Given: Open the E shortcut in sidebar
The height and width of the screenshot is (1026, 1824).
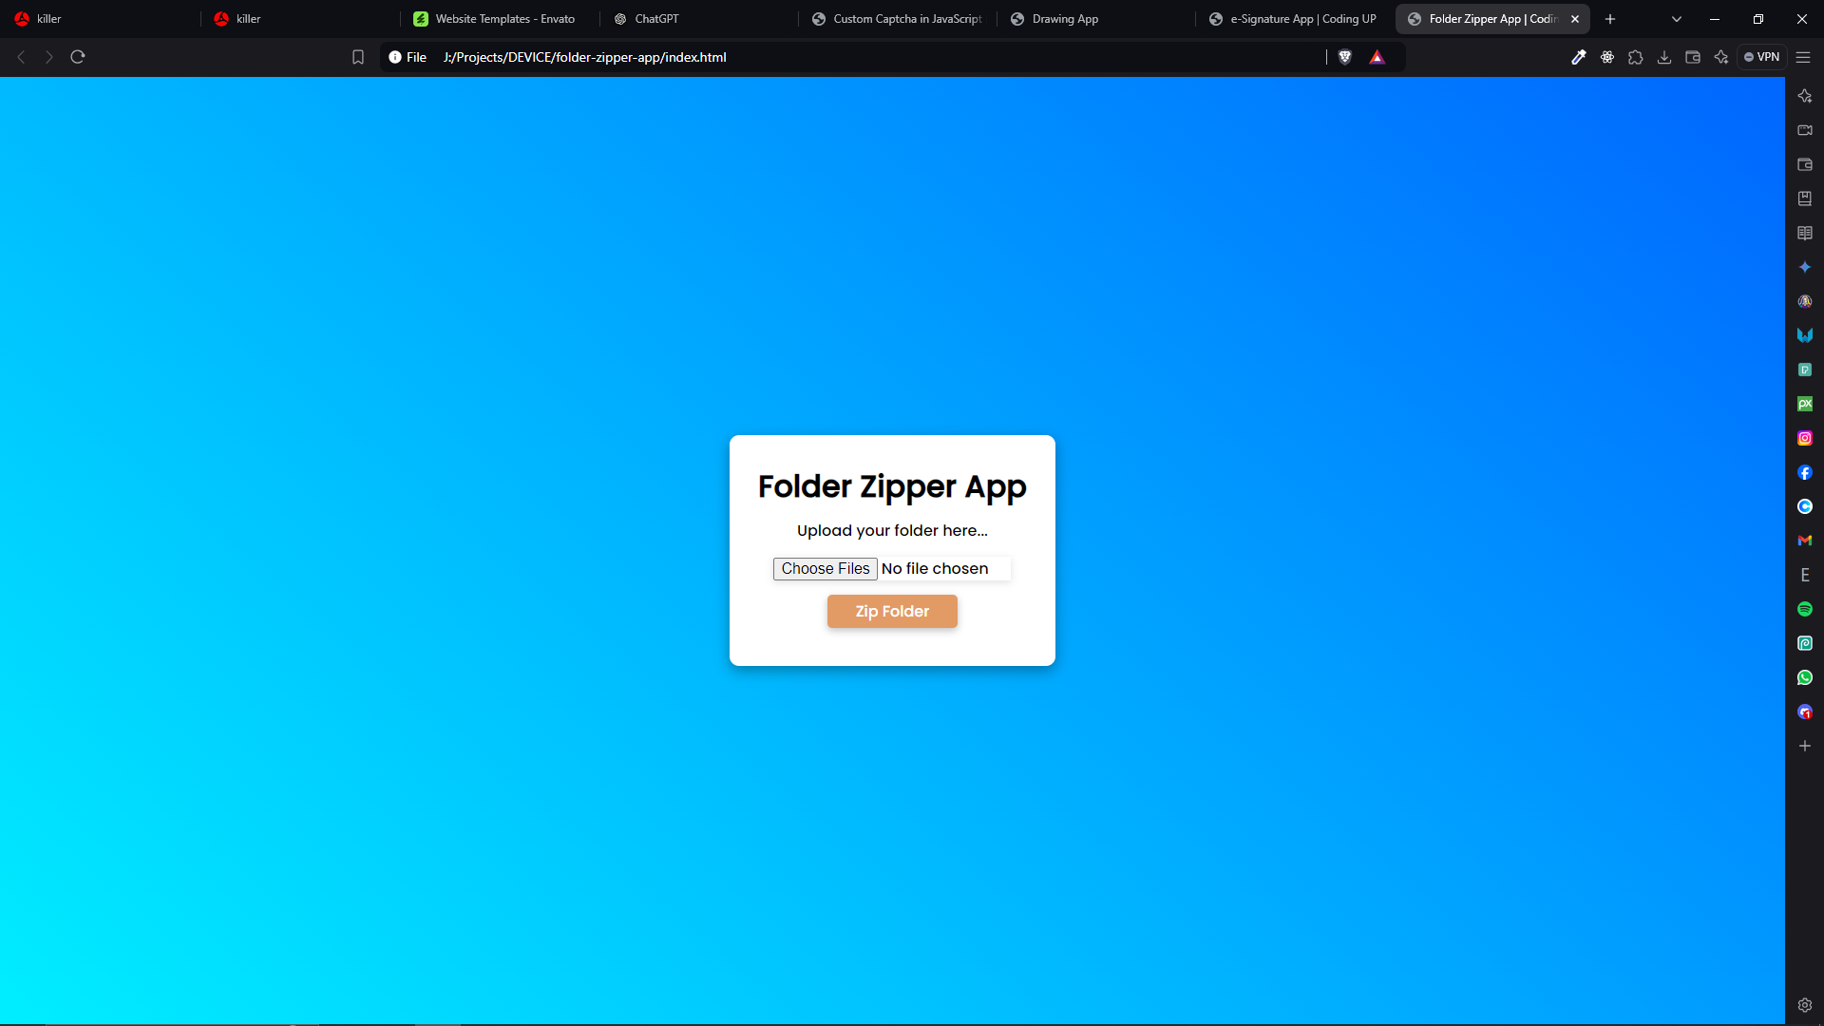Looking at the screenshot, I should point(1805,575).
